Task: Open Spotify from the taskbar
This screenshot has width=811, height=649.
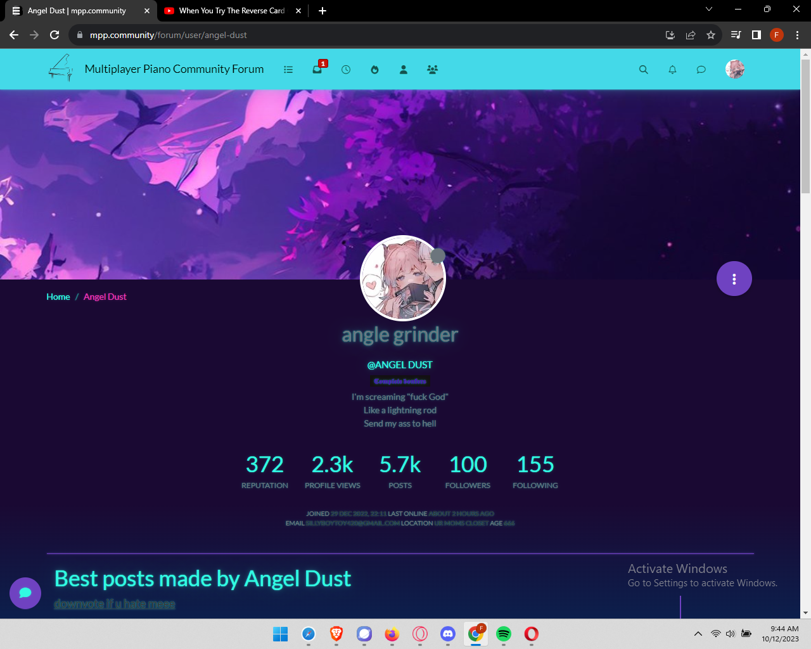Action: tap(504, 634)
